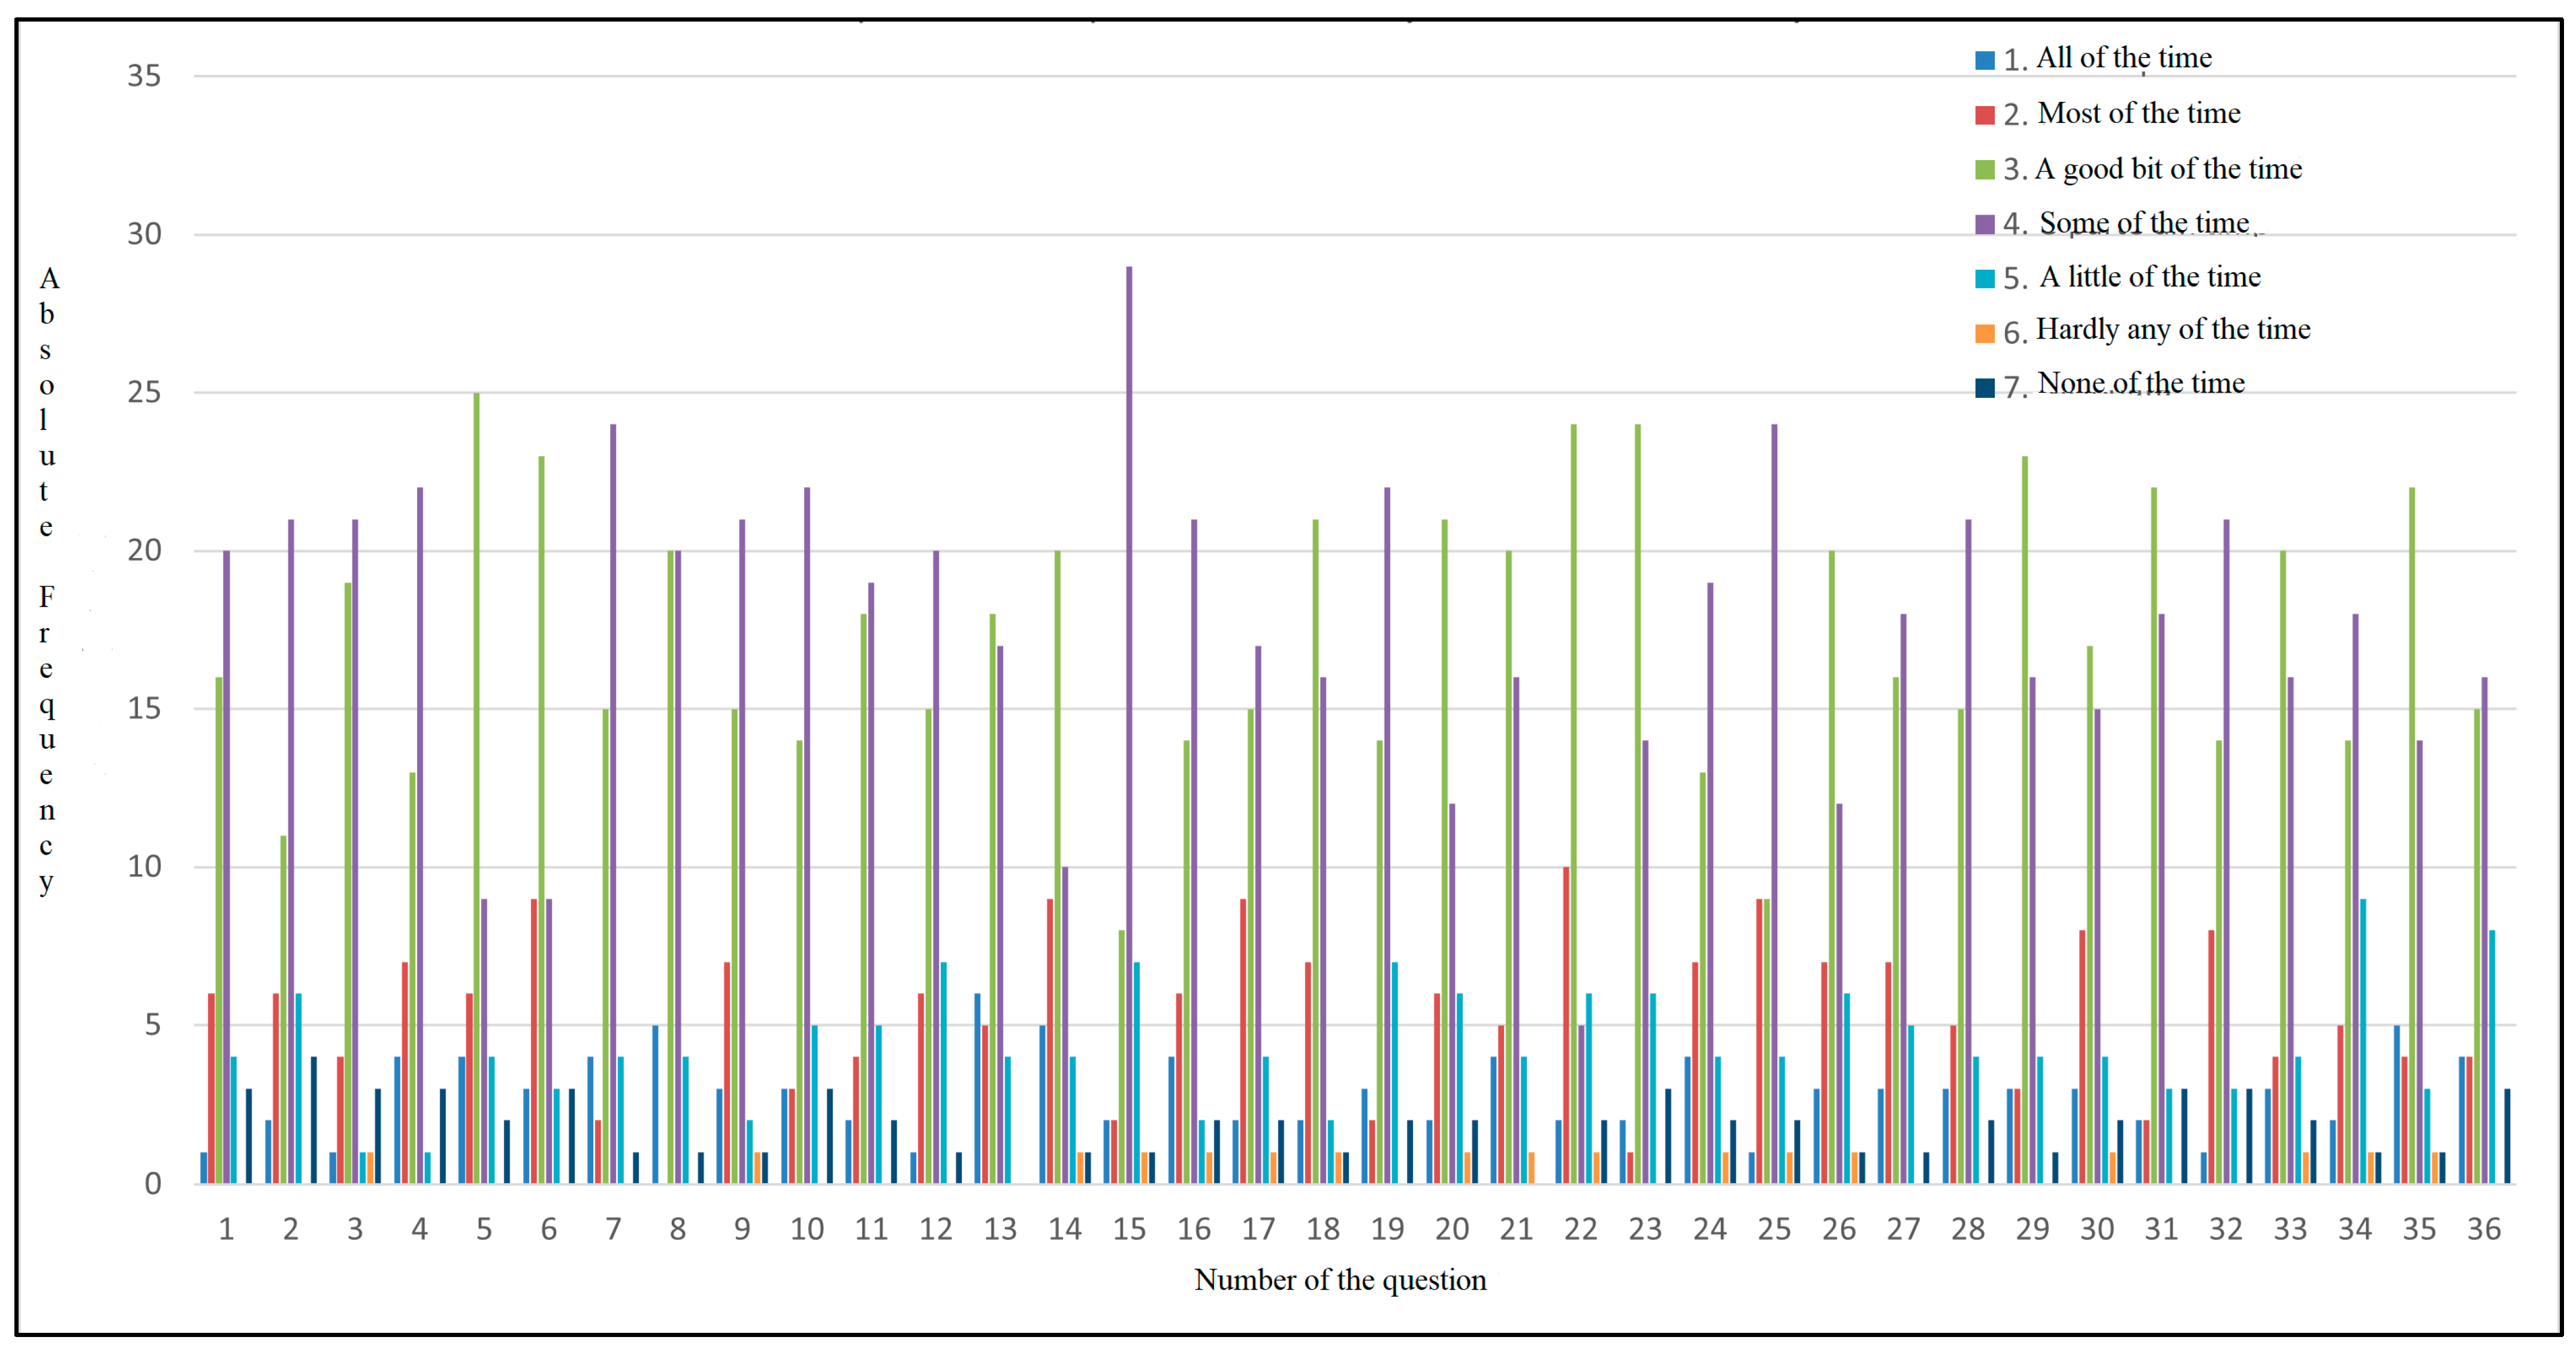Click the green bar at question 22
Image resolution: width=2576 pixels, height=1355 pixels.
[x=1573, y=800]
